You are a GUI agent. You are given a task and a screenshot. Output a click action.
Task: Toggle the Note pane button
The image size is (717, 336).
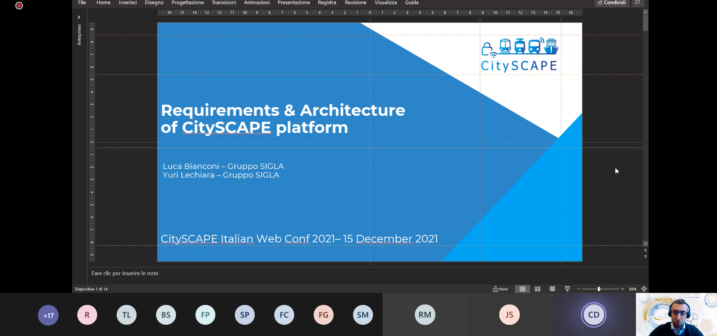pos(500,289)
